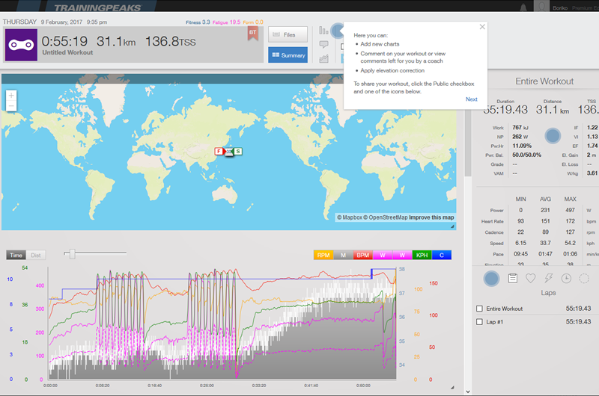Viewport: 599px width, 396px height.
Task: Click the 767 kJ Work value
Action: point(520,127)
